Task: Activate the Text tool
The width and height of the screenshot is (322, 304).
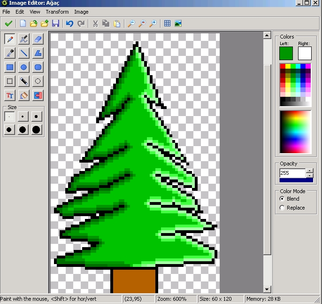Action: coord(9,95)
